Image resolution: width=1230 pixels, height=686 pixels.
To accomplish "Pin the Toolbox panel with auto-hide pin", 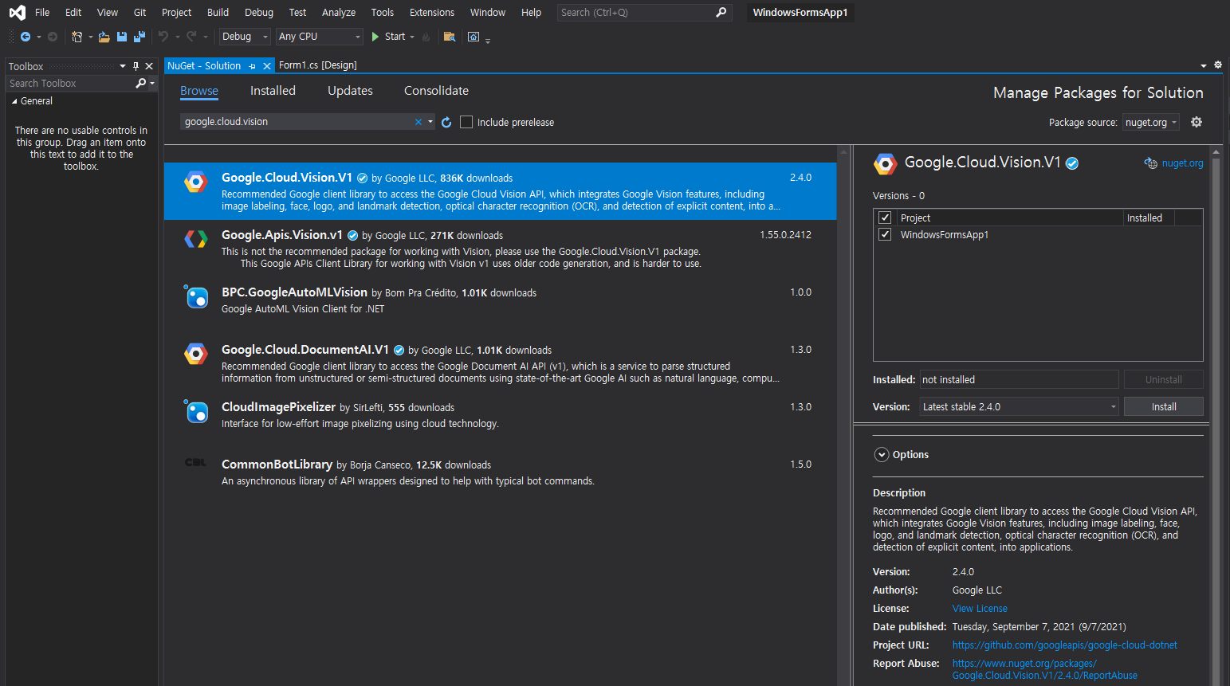I will coord(136,66).
